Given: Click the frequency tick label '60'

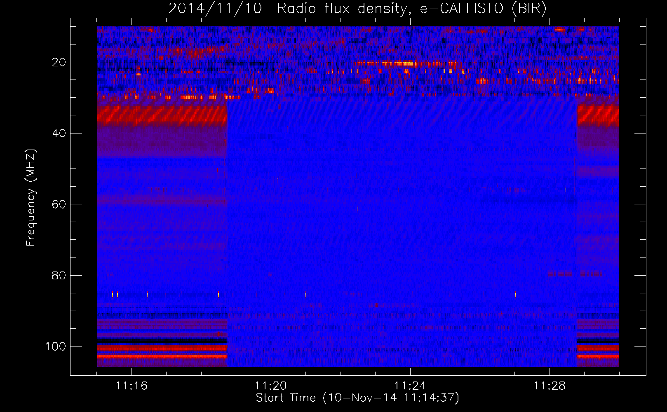Looking at the screenshot, I should pyautogui.click(x=59, y=204).
